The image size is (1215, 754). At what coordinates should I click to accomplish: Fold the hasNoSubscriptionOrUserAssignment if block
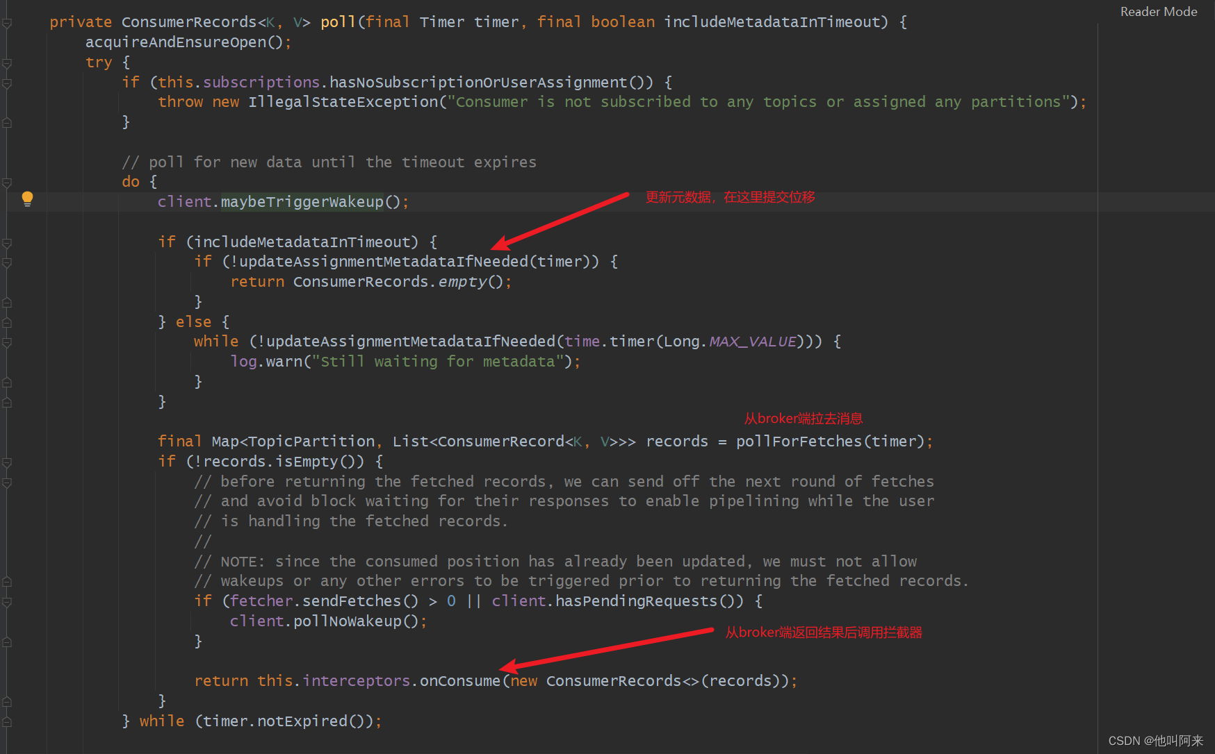click(7, 83)
